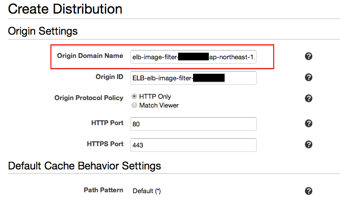The width and height of the screenshot is (340, 205).
Task: Click the Create Distribution page title
Action: tap(65, 9)
